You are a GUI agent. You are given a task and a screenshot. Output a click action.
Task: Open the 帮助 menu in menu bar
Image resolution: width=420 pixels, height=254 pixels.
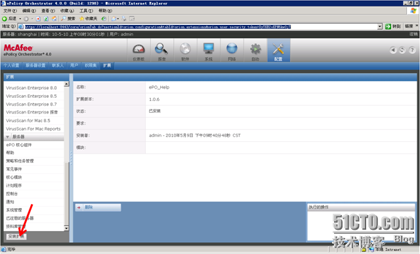[105, 11]
